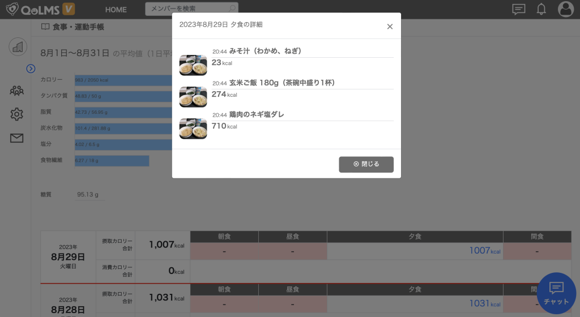Click the 1007 kcal dinner link
The image size is (580, 317).
coord(484,250)
